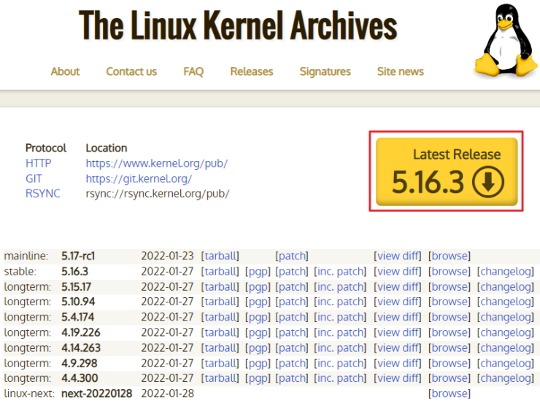
Task: Open patch for mainline 5.17-rc1
Action: click(x=292, y=256)
